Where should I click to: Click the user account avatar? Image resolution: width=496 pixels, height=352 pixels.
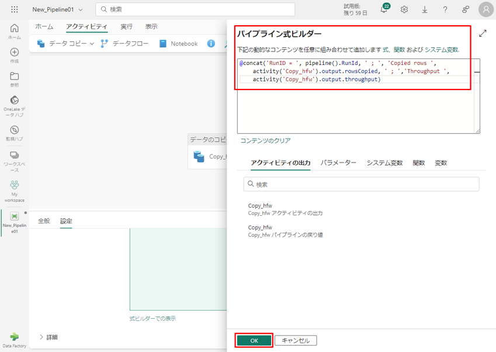[x=485, y=9]
